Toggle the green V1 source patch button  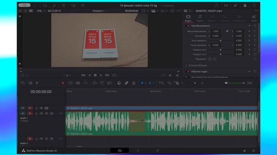(23, 108)
